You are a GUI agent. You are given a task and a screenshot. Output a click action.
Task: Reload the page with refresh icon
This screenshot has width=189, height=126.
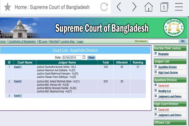pos(104,7)
